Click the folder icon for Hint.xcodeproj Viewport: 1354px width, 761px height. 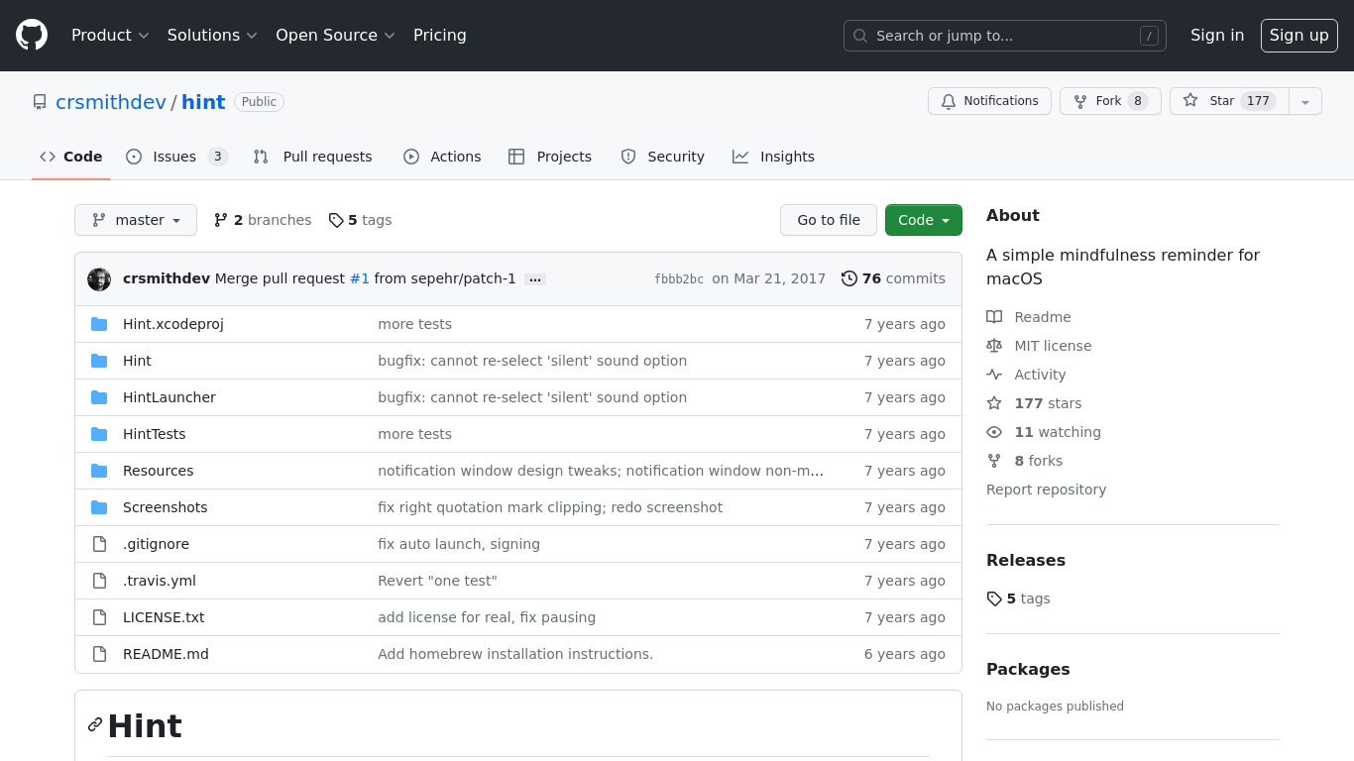click(99, 324)
